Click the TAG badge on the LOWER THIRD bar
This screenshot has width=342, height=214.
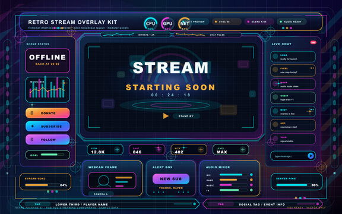[x=37, y=204]
